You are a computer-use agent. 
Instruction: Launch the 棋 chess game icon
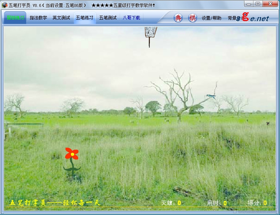click(x=192, y=18)
